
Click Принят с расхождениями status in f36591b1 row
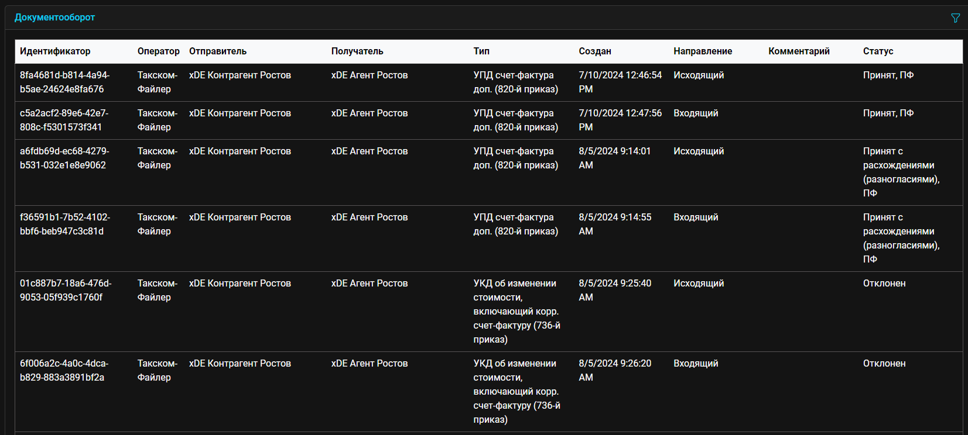(901, 239)
